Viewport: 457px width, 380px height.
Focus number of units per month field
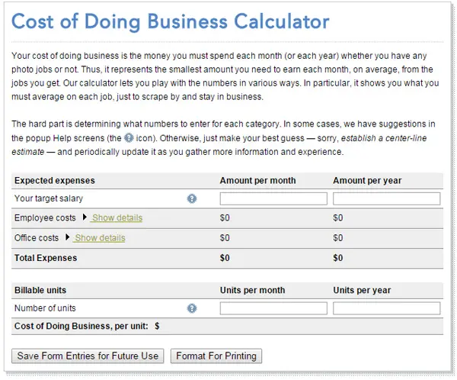[x=273, y=308]
